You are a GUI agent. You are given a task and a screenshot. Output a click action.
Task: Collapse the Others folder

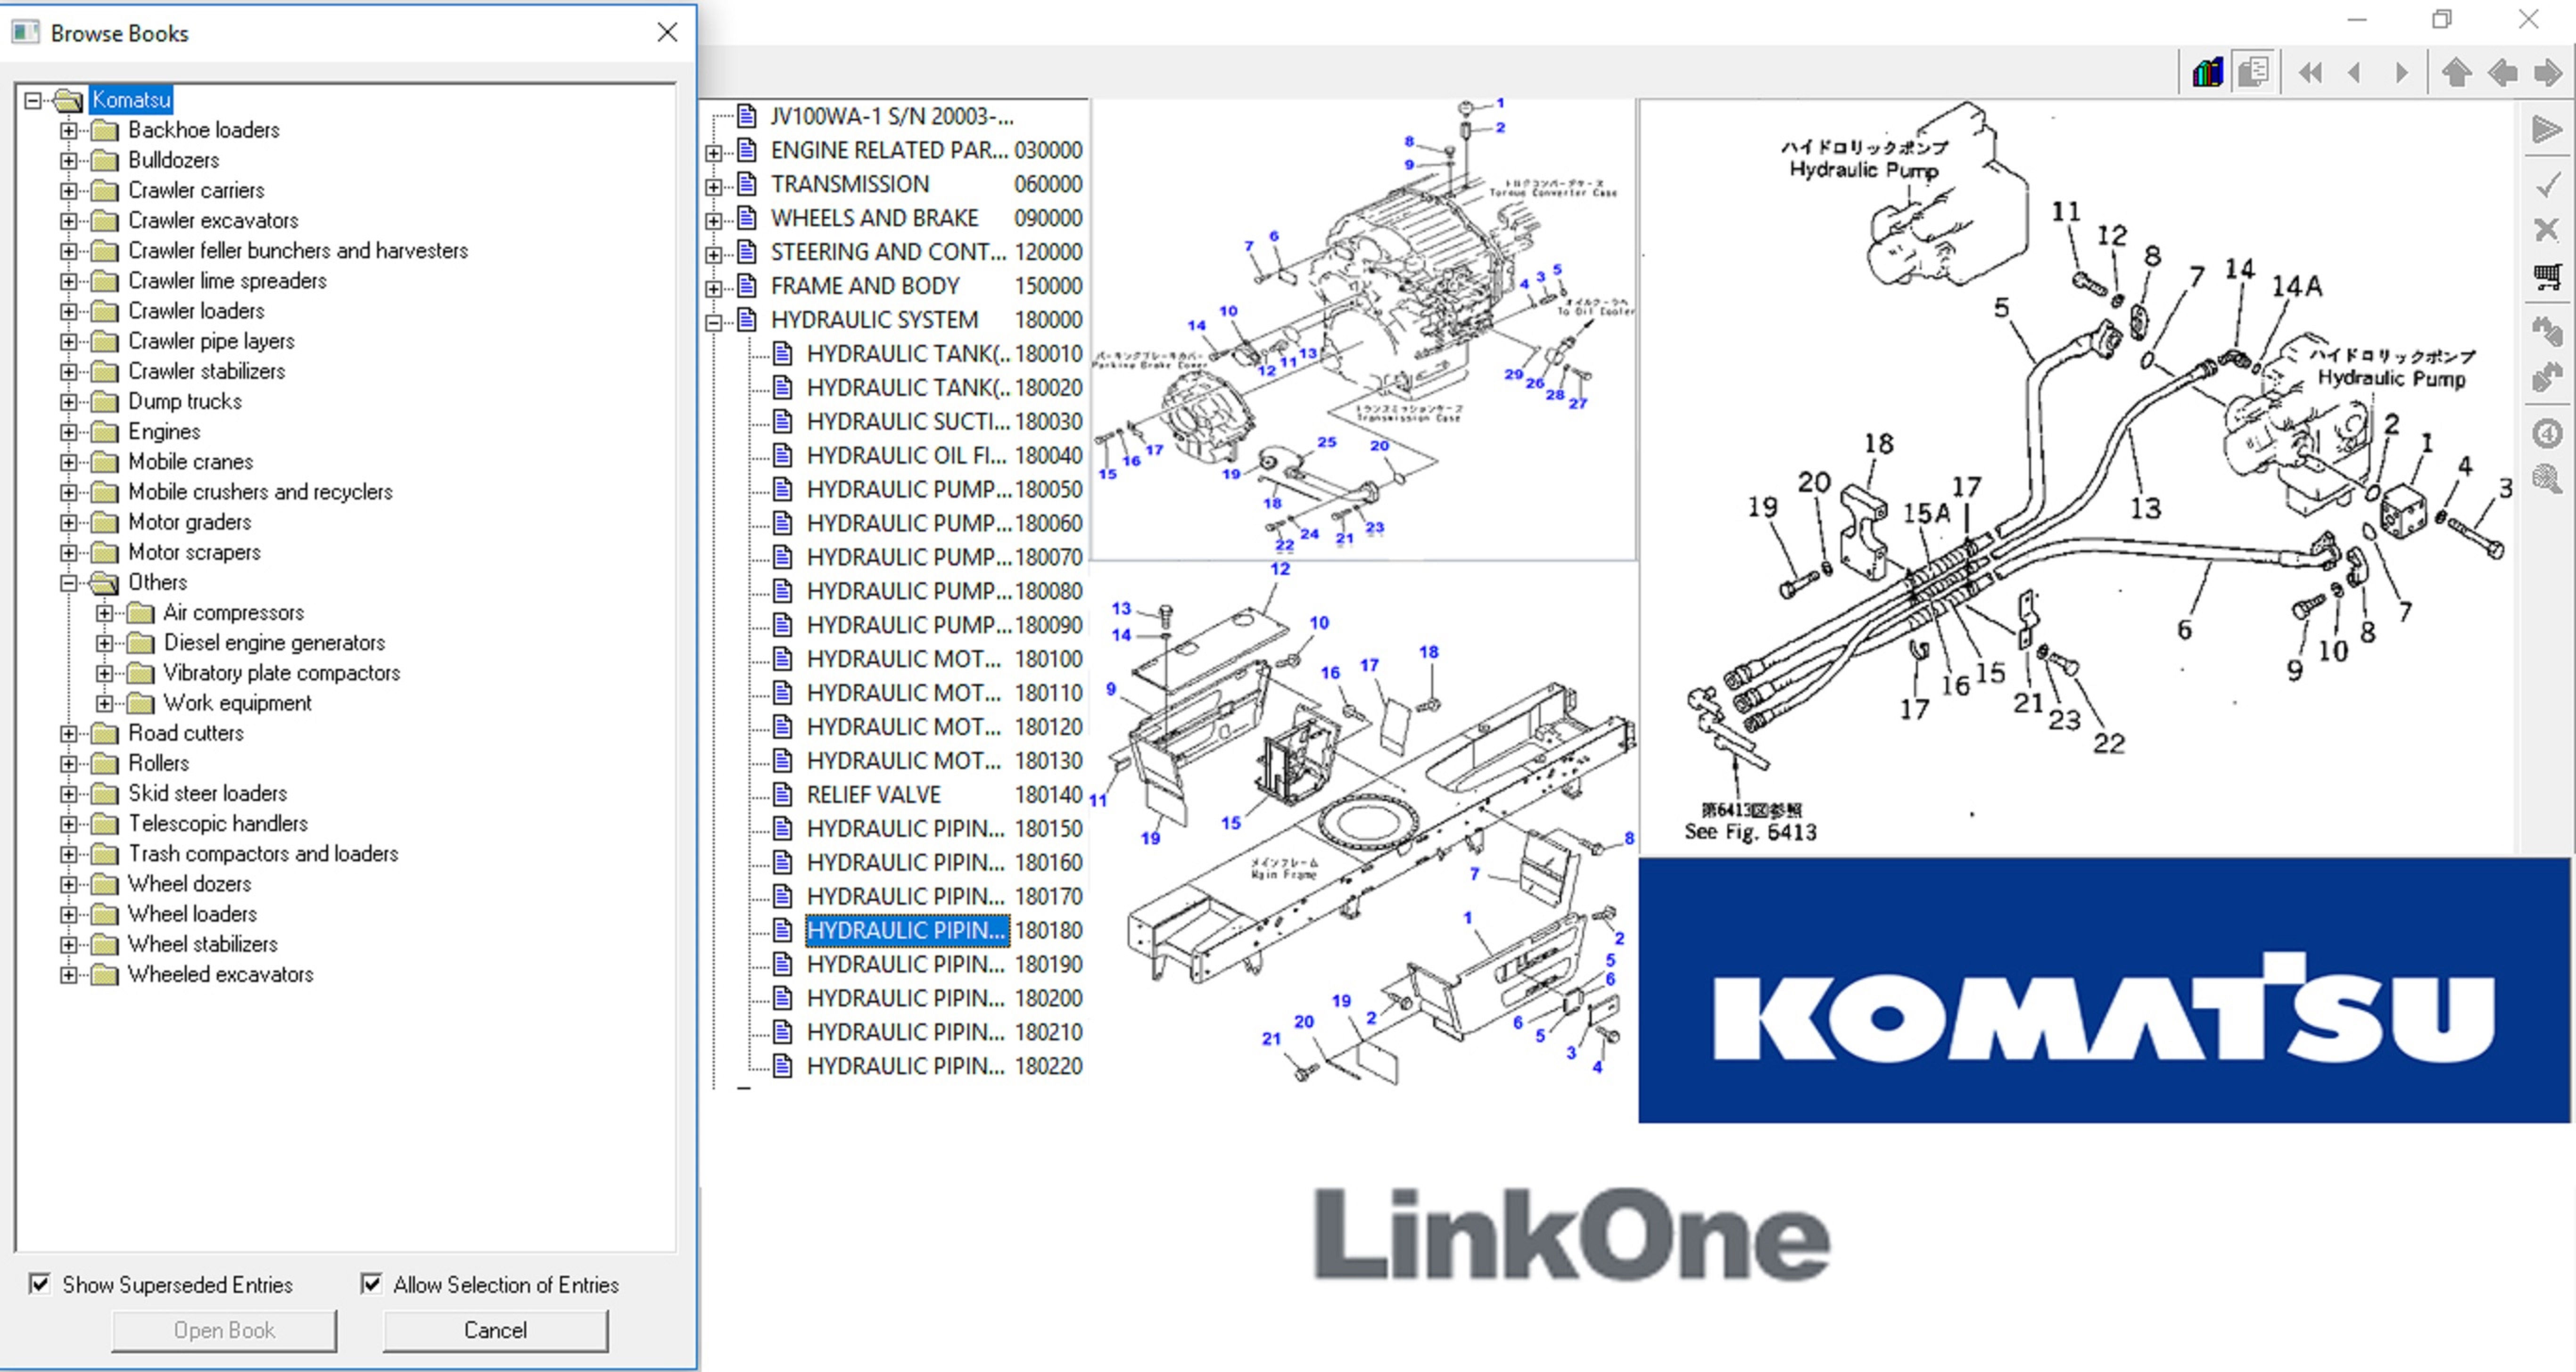69,582
